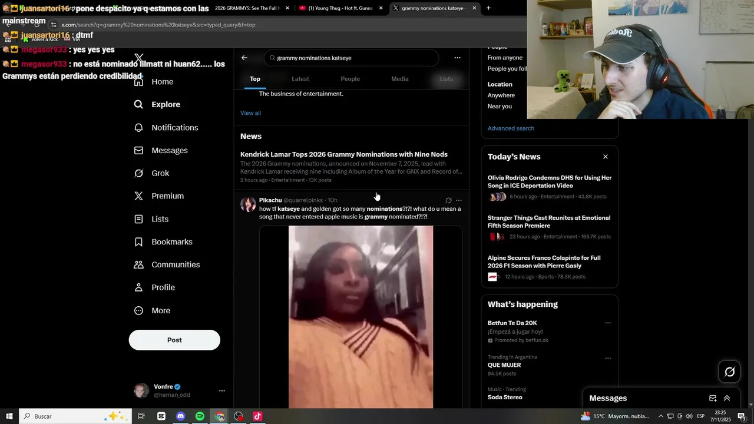Open Explore in the sidebar
Screen dimensions: 754x424
157,104
